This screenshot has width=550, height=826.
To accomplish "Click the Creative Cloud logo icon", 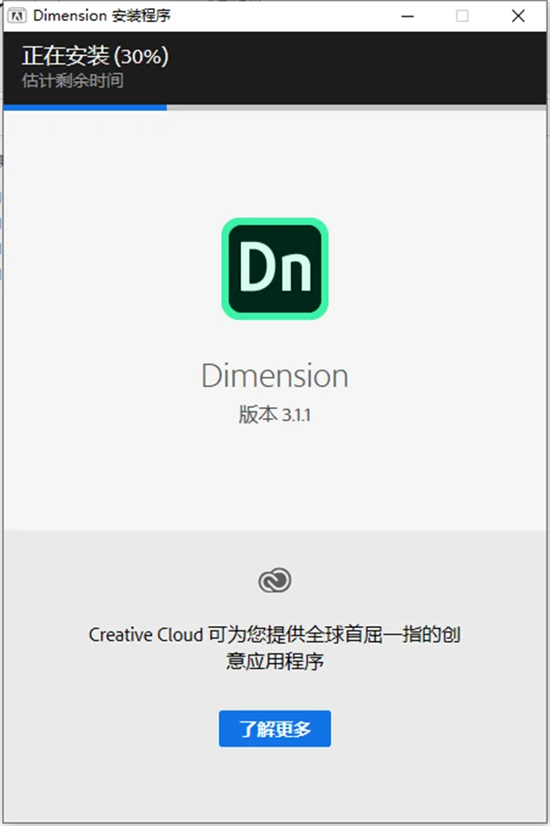I will [274, 580].
